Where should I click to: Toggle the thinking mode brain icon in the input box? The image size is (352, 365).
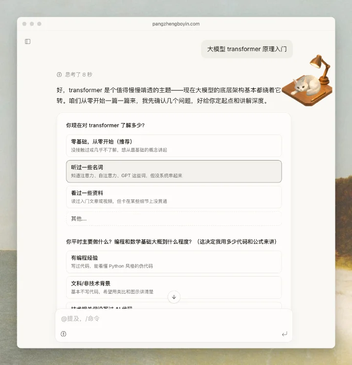[x=64, y=334]
